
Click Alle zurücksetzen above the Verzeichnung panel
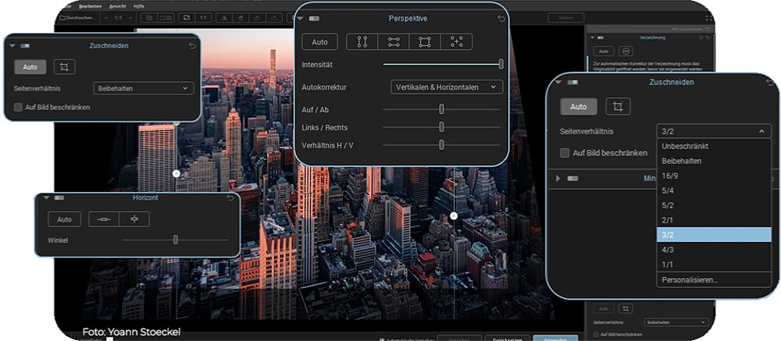(x=690, y=30)
